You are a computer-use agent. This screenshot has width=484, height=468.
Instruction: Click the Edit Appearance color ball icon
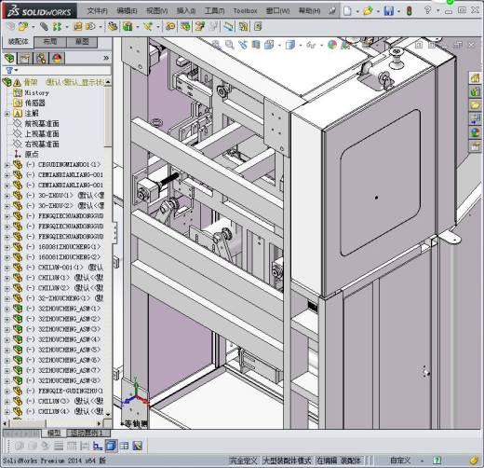[332, 45]
